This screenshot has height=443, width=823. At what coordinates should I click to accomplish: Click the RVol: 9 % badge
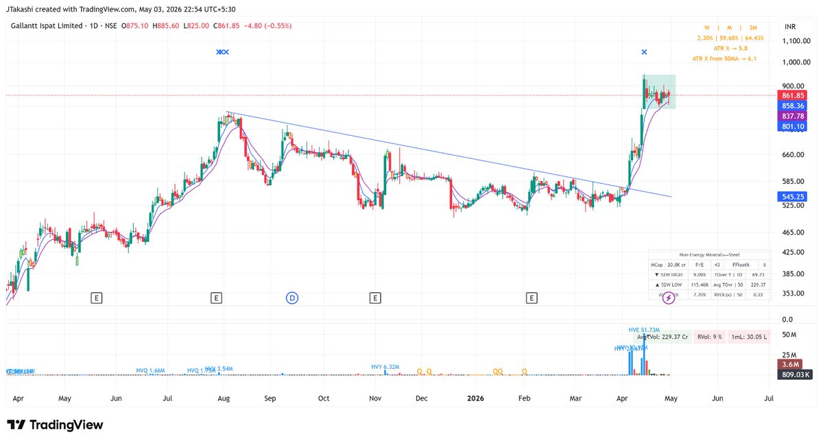click(x=709, y=337)
